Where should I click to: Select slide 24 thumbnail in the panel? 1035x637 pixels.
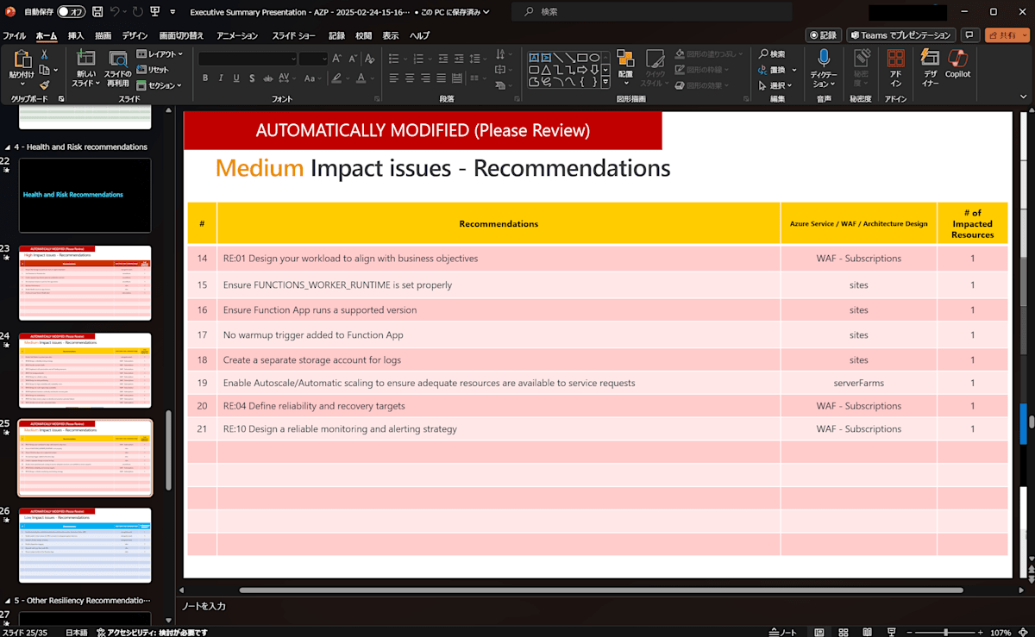[85, 370]
